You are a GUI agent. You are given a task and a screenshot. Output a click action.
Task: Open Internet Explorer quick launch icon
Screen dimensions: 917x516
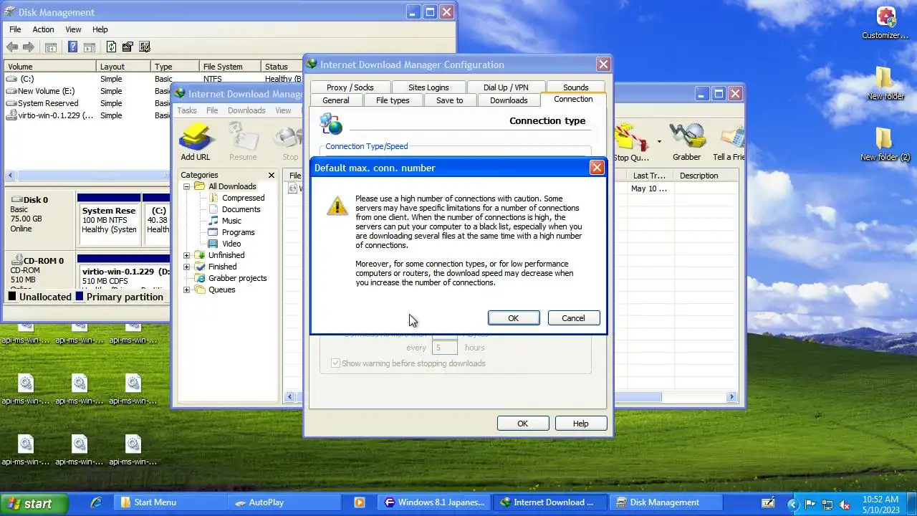click(x=96, y=503)
